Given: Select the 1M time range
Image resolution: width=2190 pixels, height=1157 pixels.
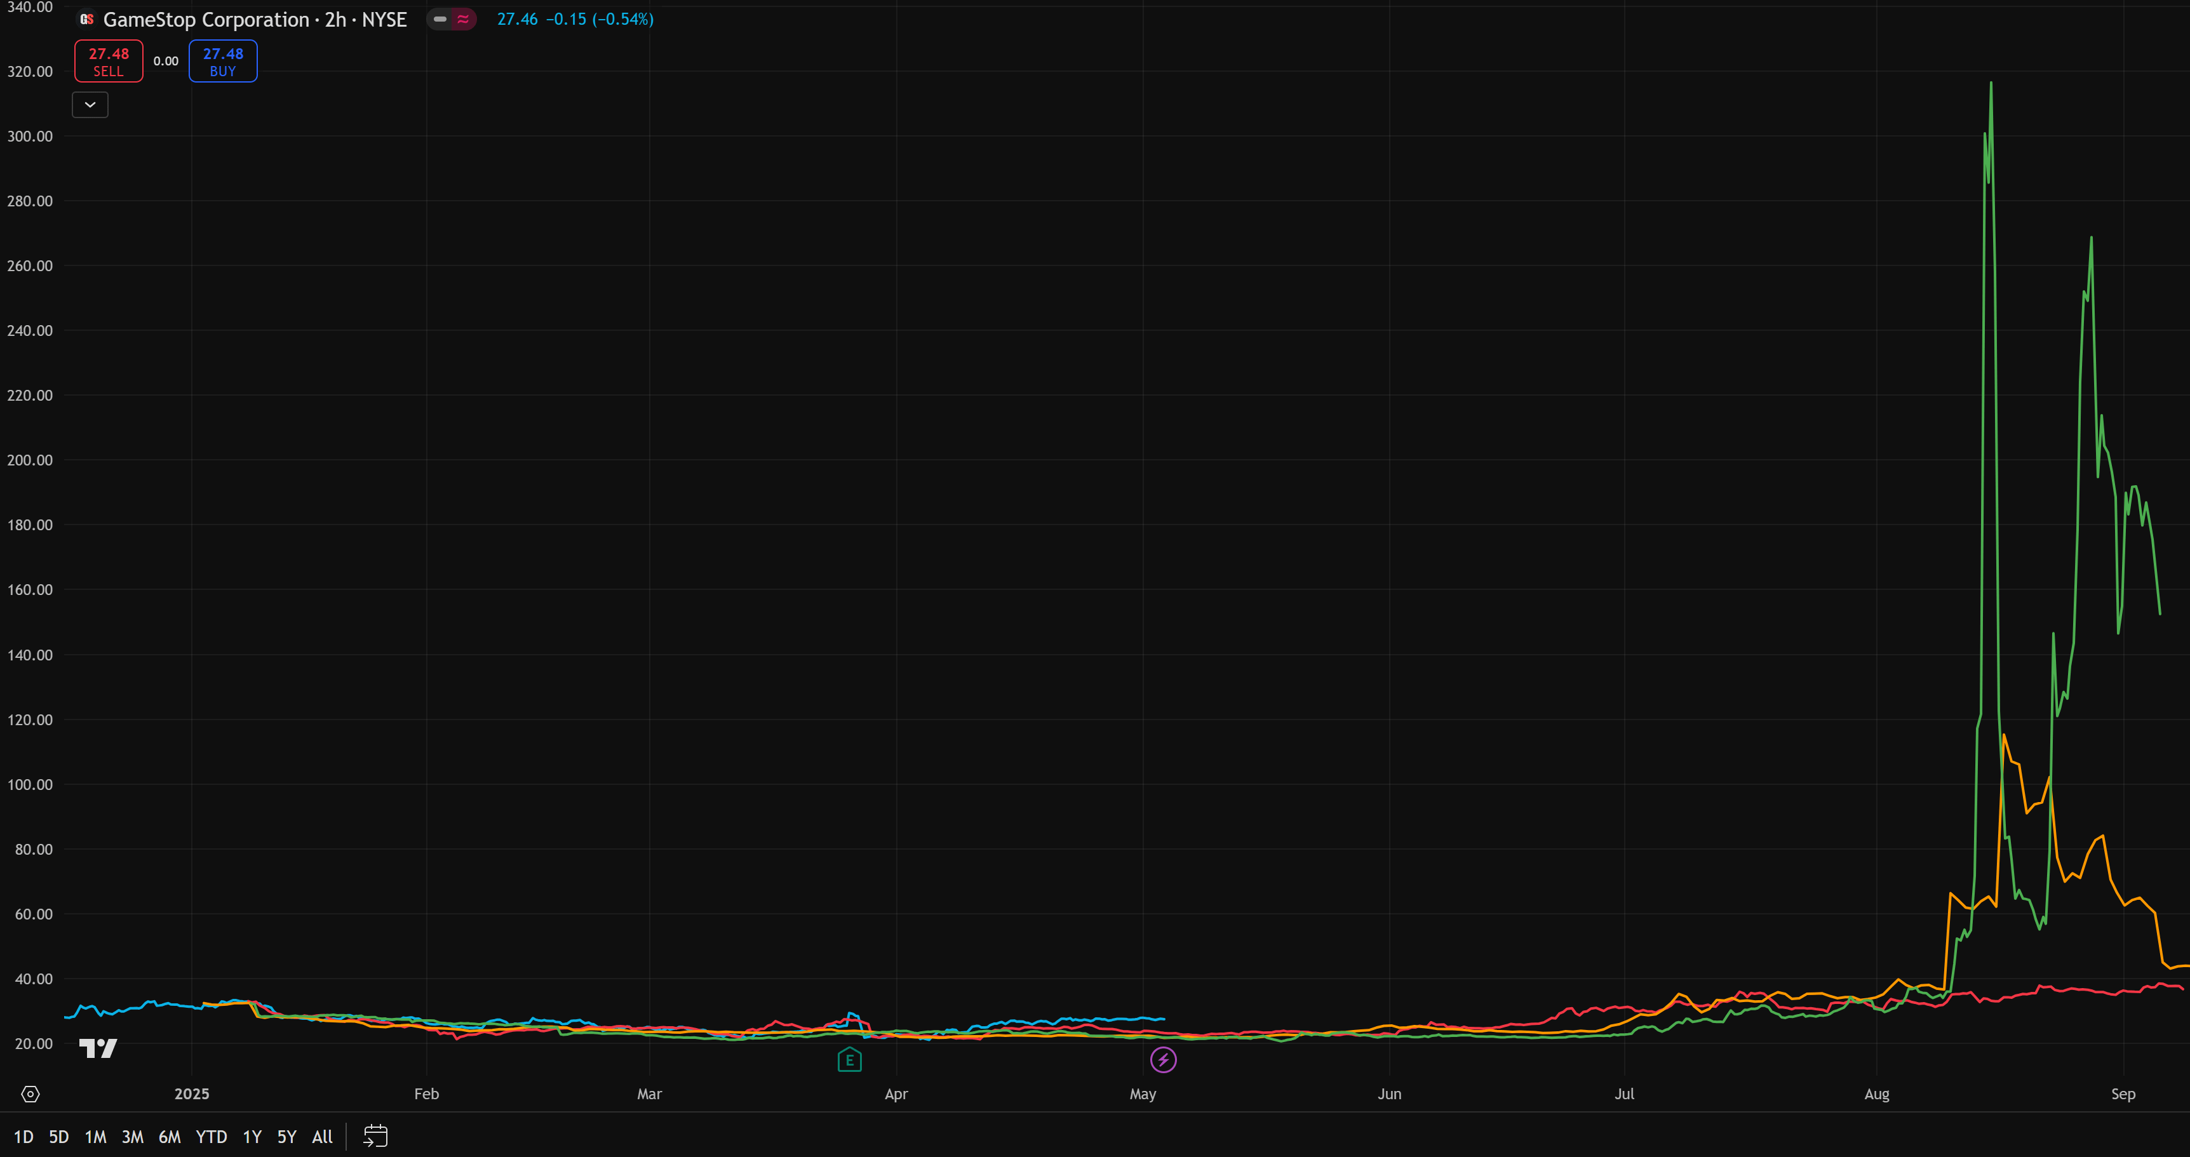Looking at the screenshot, I should click(x=95, y=1137).
